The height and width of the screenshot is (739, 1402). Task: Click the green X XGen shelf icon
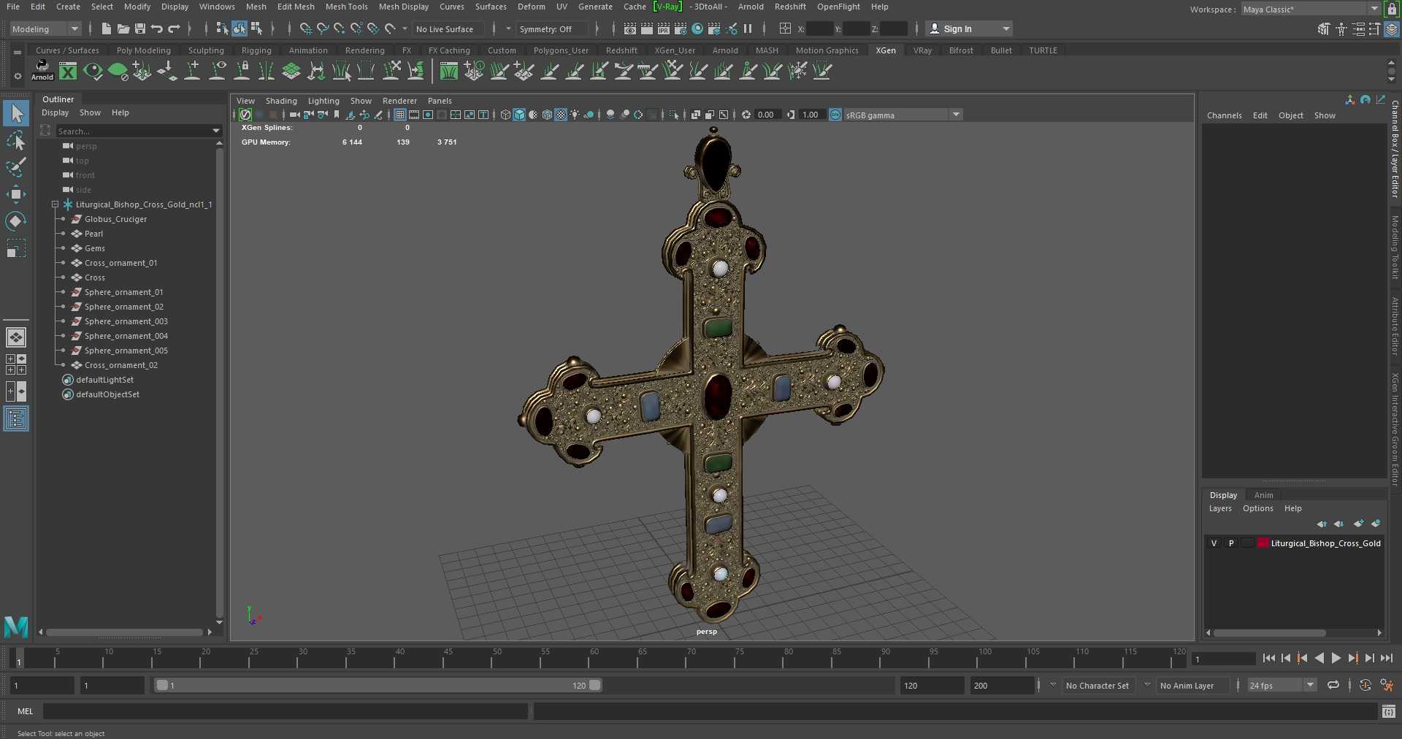[x=68, y=71]
